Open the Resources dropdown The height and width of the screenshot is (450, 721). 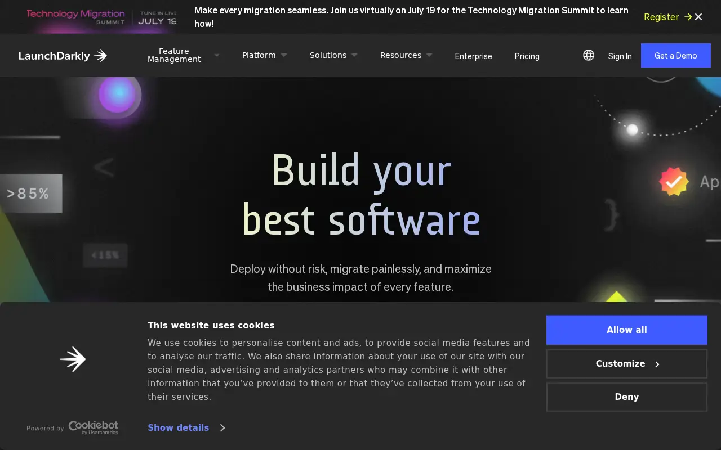pyautogui.click(x=406, y=55)
